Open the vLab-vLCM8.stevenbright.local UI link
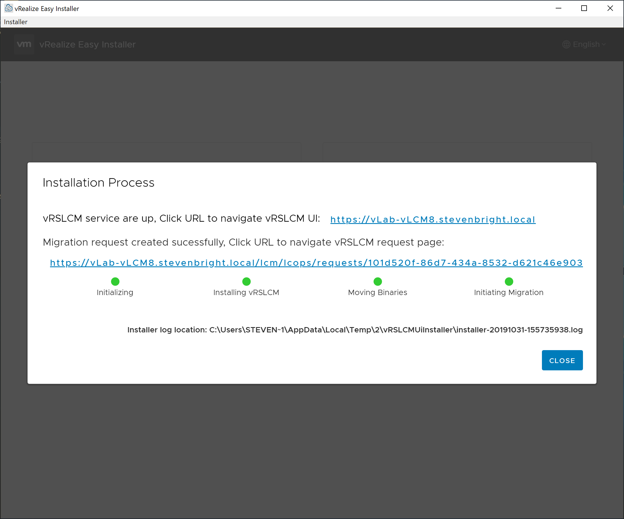Screen dimensions: 624x519 [x=433, y=219]
